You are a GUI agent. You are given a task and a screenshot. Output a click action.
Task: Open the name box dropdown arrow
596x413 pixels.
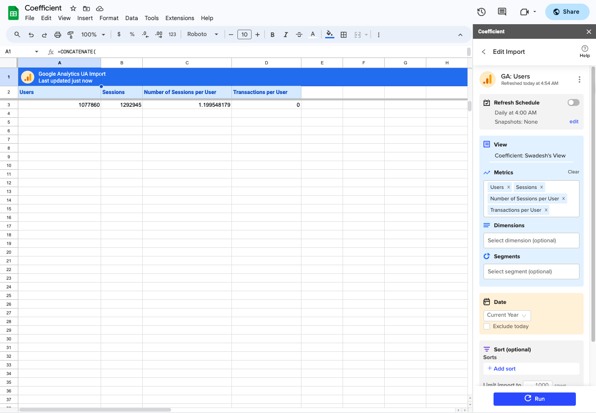37,52
